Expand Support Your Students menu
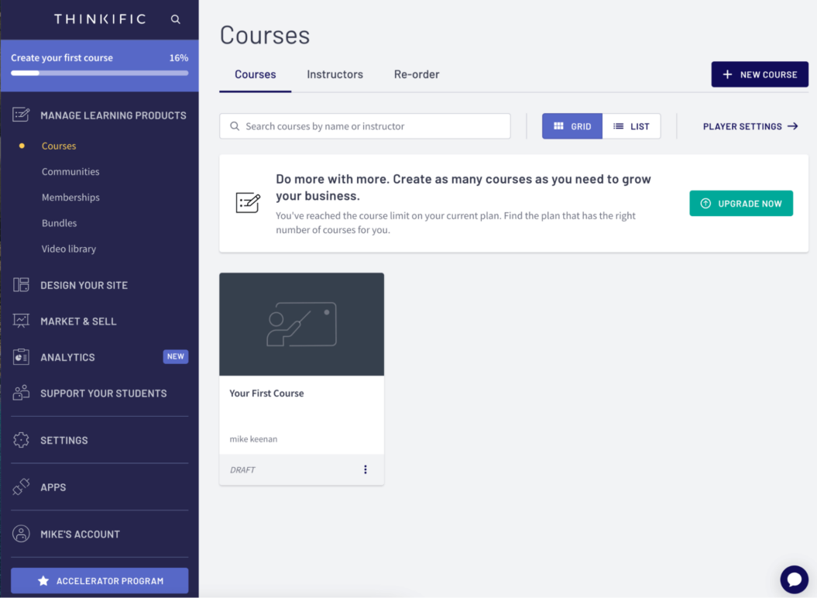817x598 pixels. (x=104, y=393)
